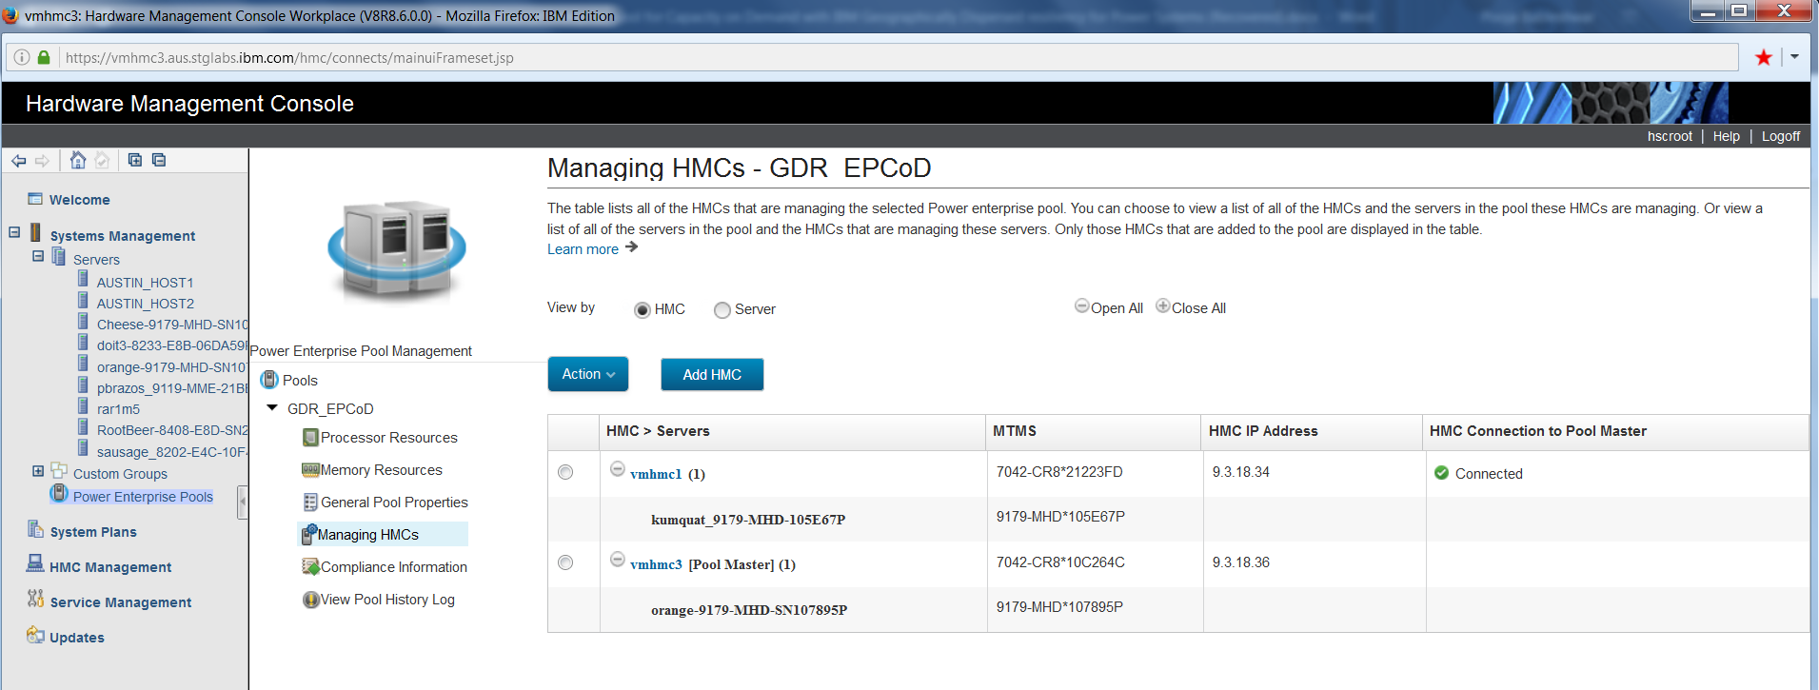Click the AUSTIN_HOST1 server icon
Screen dimensions: 1819x690
83,280
